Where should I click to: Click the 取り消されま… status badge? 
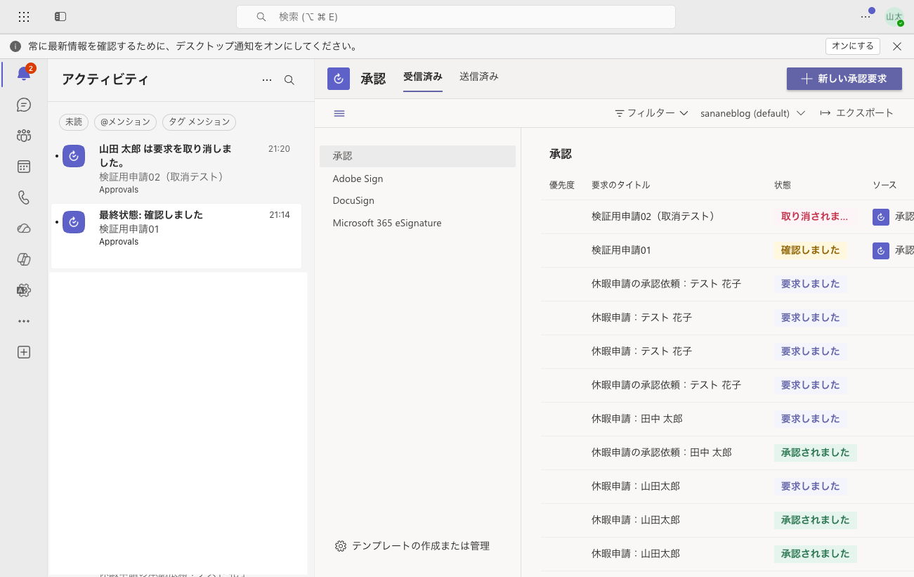pos(815,216)
